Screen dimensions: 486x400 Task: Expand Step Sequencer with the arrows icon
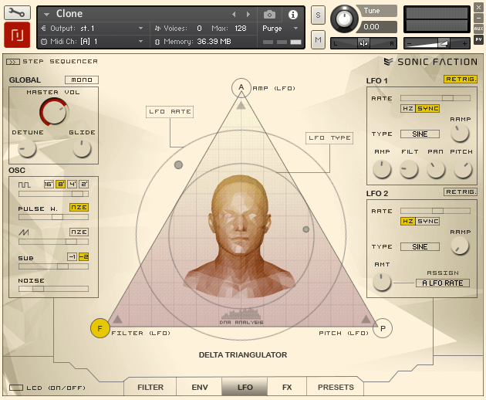click(x=12, y=62)
